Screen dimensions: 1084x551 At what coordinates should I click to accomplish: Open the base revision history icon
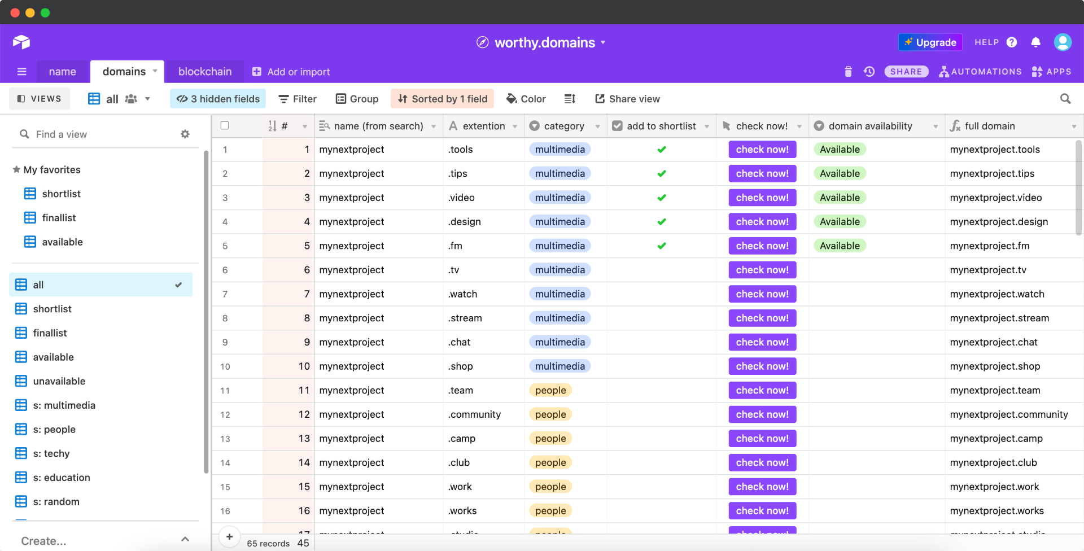pos(869,72)
